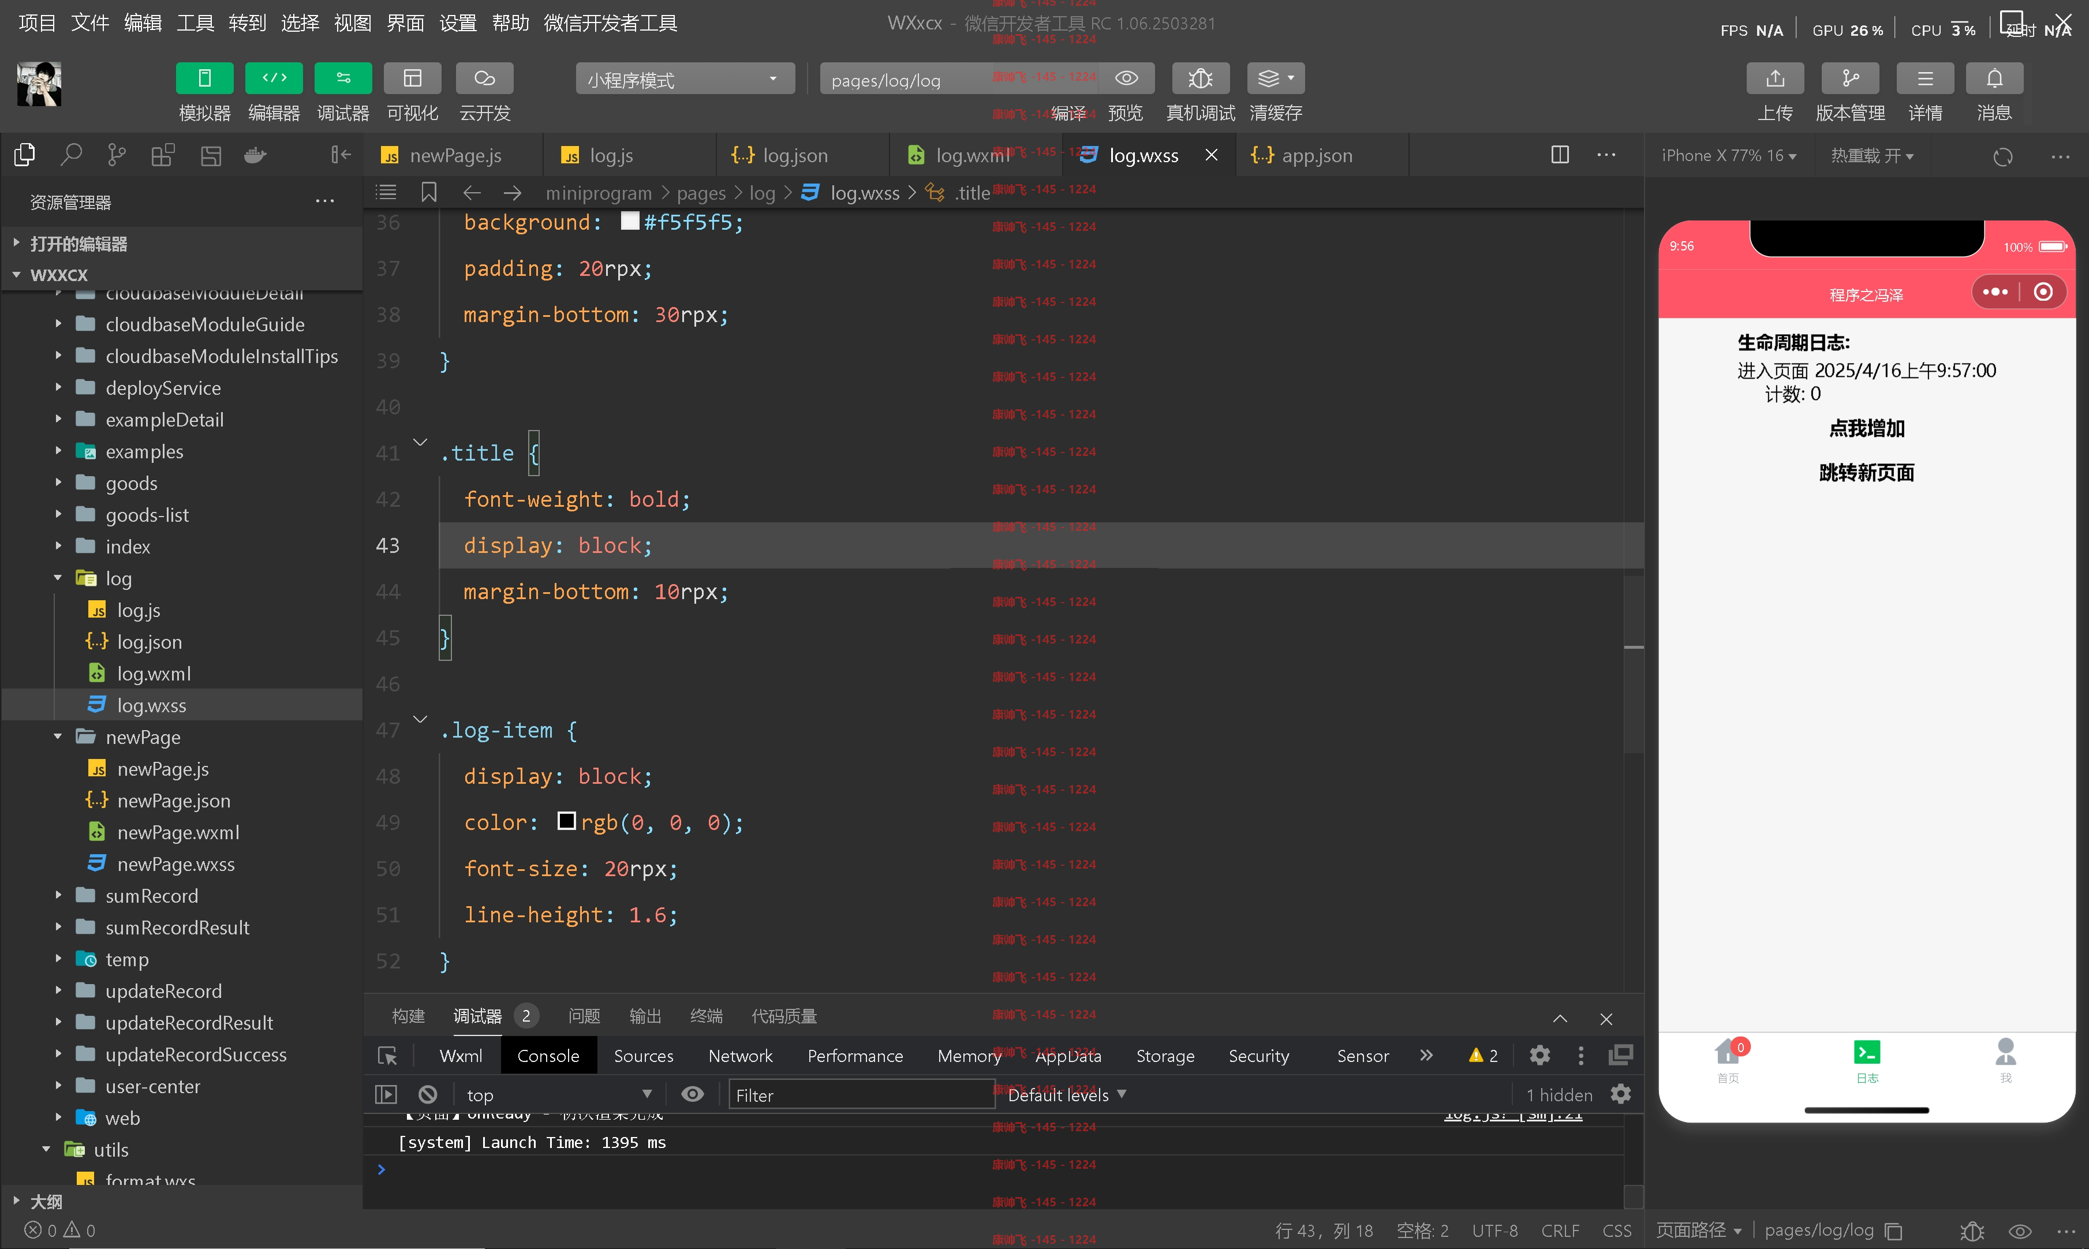Open the Default levels dropdown
The width and height of the screenshot is (2089, 1249).
click(x=1066, y=1094)
